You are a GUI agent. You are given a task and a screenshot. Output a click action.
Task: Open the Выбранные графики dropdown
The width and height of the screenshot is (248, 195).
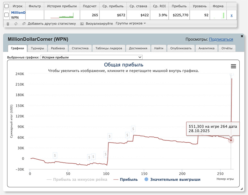[x=92, y=57]
